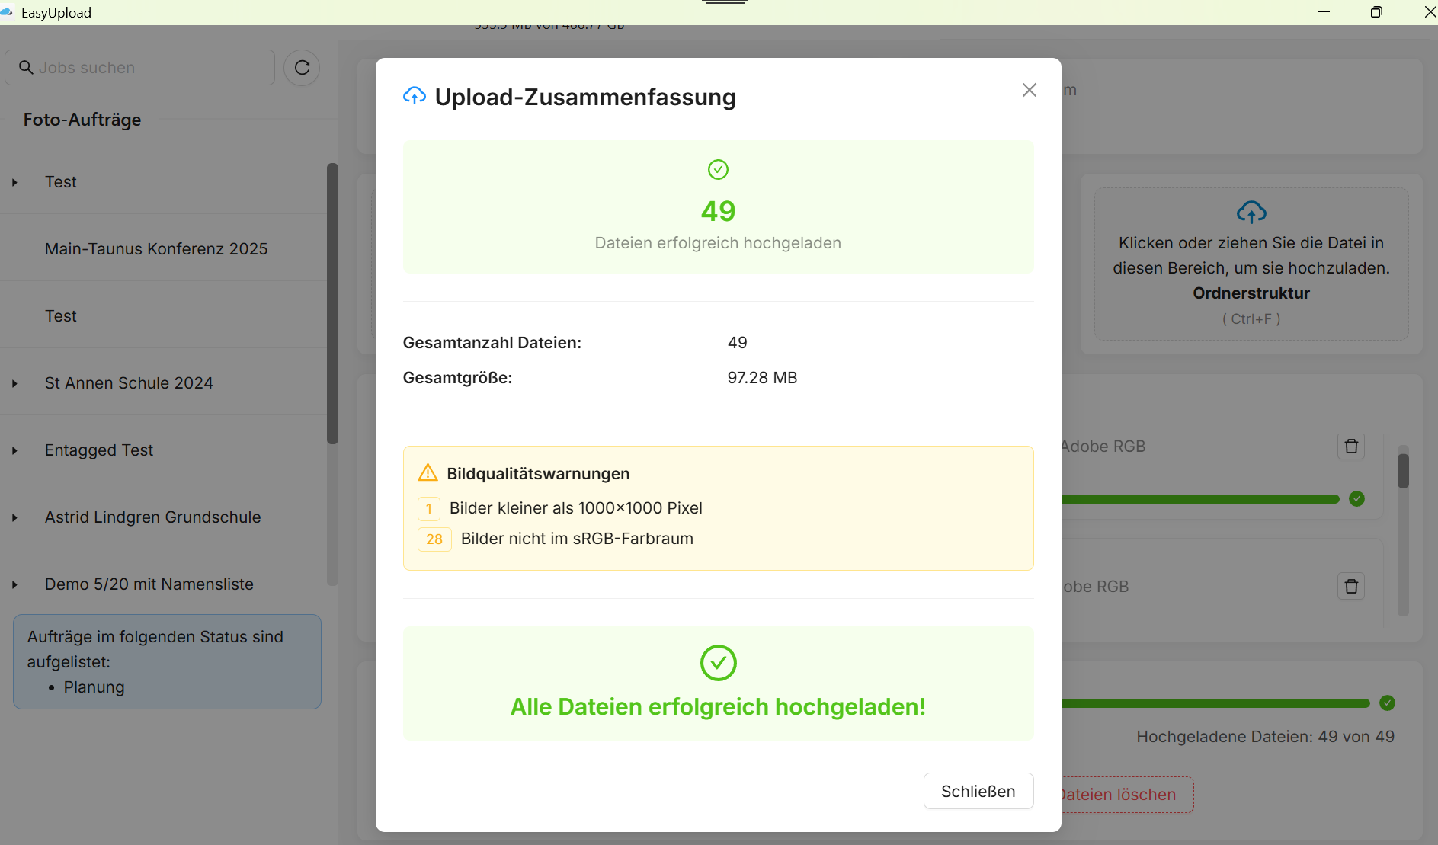Click the EasyUpload app icon in title bar
1438x845 pixels.
(x=8, y=12)
